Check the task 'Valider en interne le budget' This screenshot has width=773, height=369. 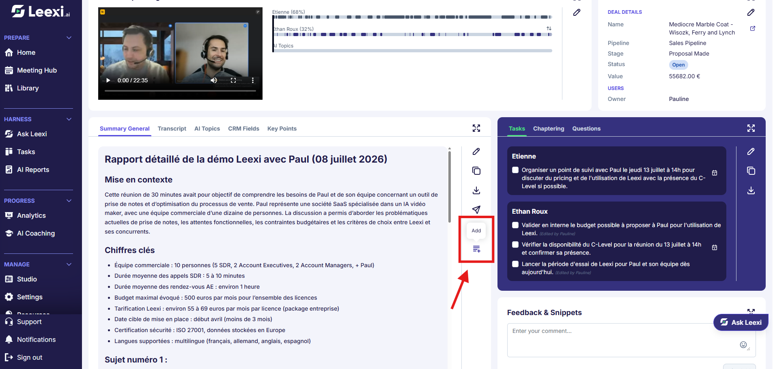515,225
